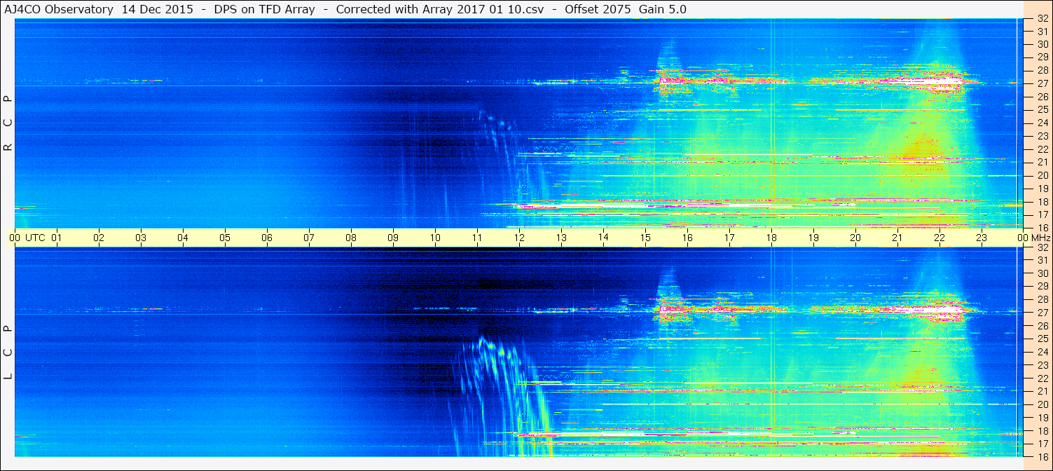Viewport: 1053px width, 471px height.
Task: Click the 27 MHz tick in RCP panel
Action: pos(1042,83)
